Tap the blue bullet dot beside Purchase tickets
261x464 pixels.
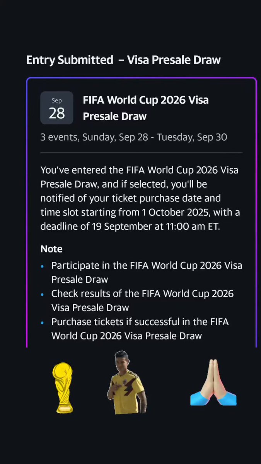pyautogui.click(x=43, y=322)
